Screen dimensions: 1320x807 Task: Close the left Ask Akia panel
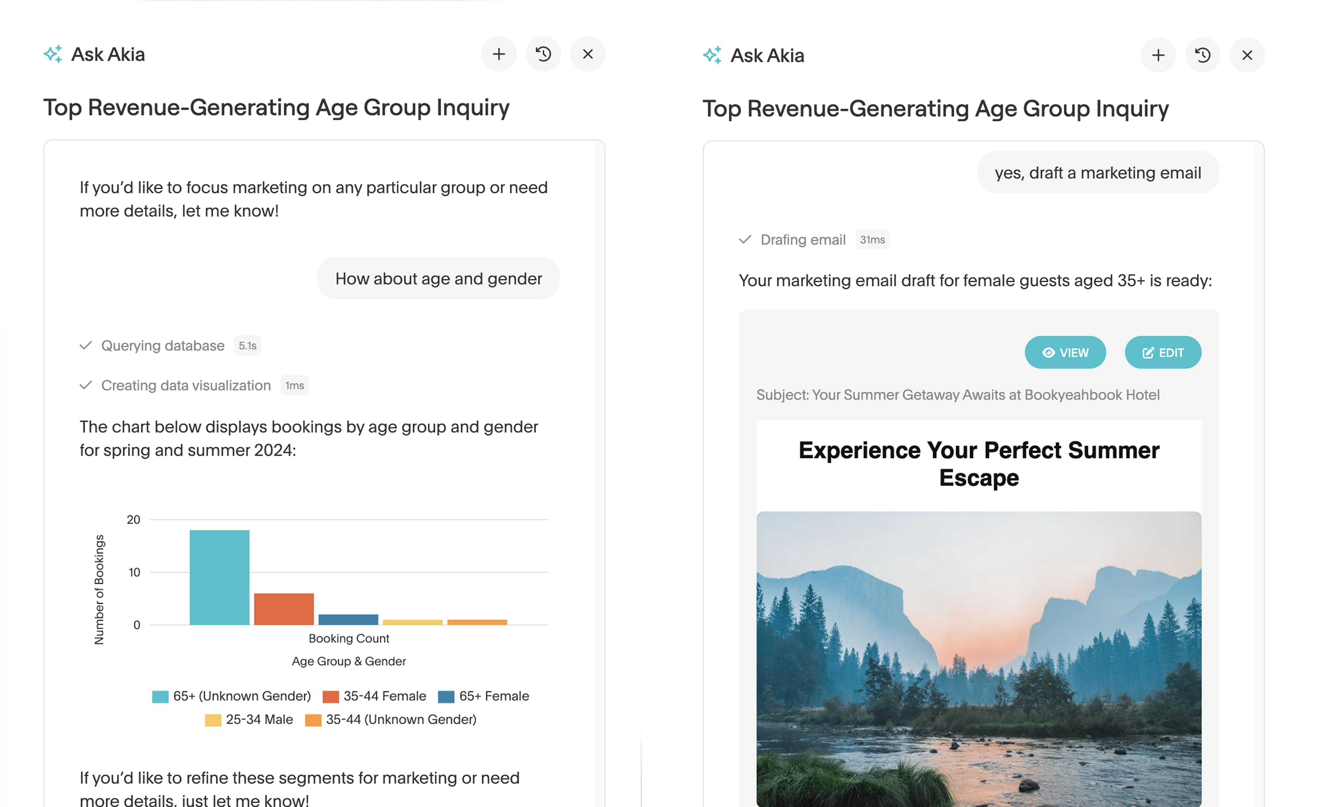point(588,54)
